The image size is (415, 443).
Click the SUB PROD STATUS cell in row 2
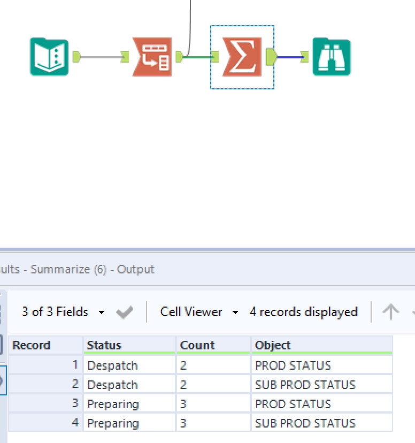pyautogui.click(x=305, y=385)
